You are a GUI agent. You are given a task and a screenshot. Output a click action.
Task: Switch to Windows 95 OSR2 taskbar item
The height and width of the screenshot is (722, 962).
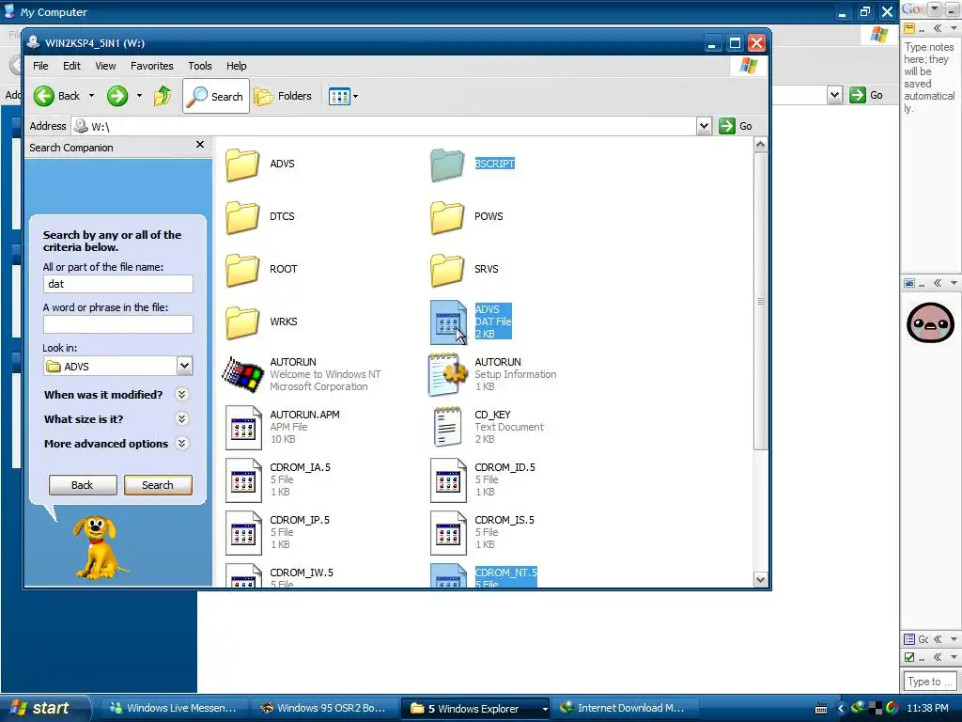coord(323,708)
